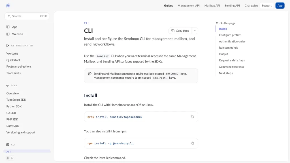This screenshot has width=290, height=163.
Task: Click the info icon in callout
Action: pyautogui.click(x=90, y=74)
